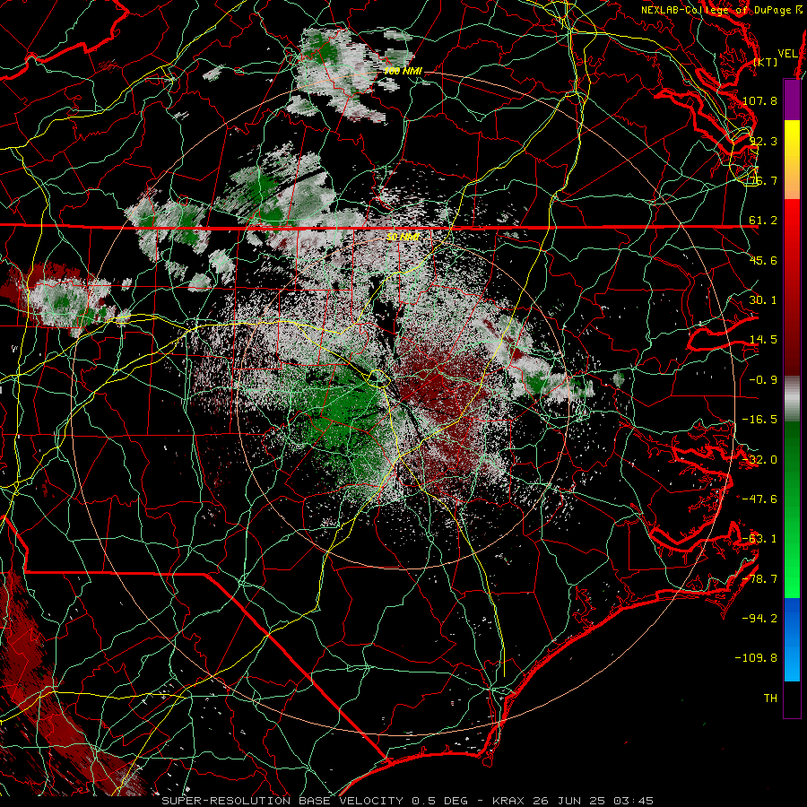The width and height of the screenshot is (807, 807).
Task: Select the blue color bar segment
Action: click(792, 639)
